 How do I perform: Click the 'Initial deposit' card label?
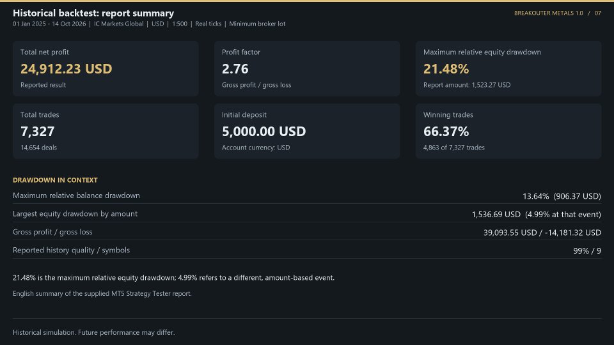click(x=244, y=114)
